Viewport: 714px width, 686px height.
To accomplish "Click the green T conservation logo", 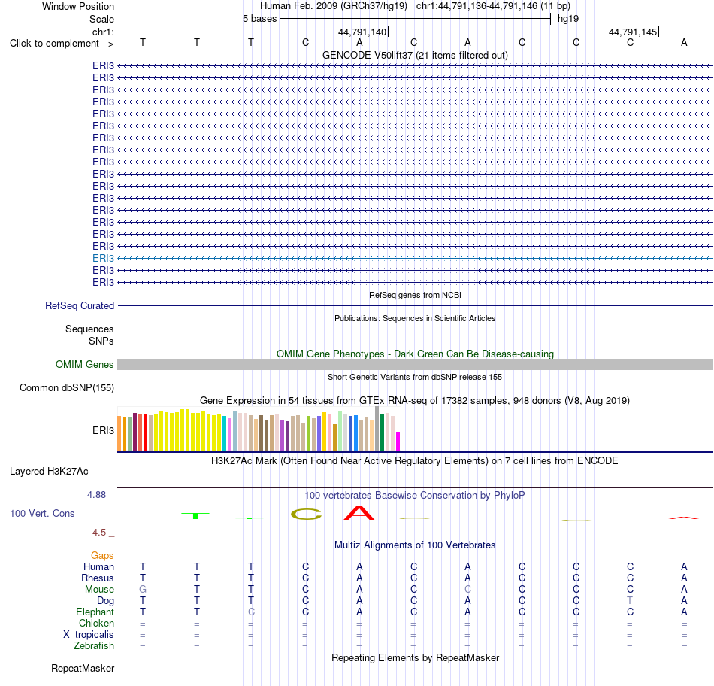I will [195, 515].
